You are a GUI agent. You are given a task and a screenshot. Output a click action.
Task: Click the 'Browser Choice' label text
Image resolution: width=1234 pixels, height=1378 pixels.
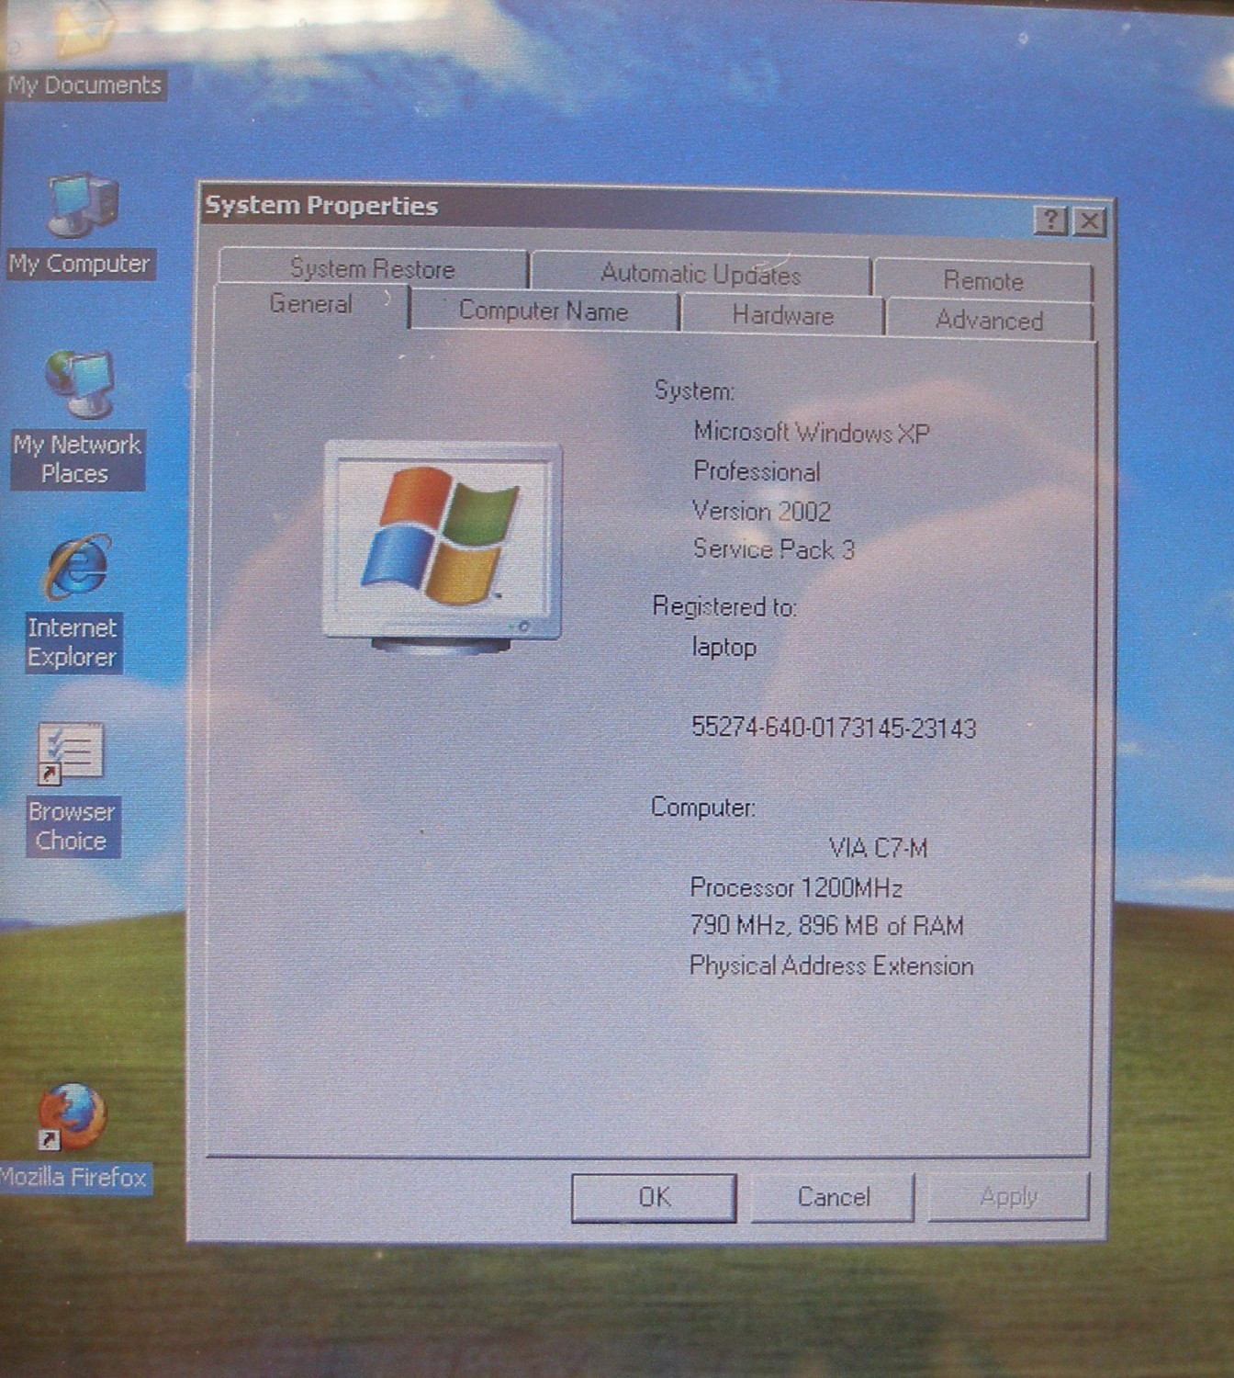click(72, 827)
